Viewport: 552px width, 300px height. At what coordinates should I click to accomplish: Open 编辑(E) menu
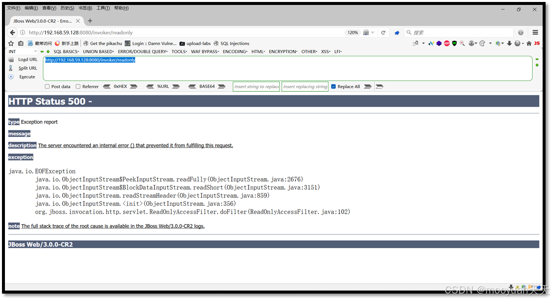pos(32,8)
